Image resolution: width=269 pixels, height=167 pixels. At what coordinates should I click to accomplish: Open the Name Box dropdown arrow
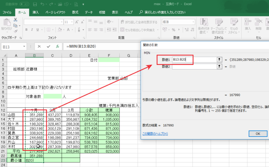[x=24, y=46]
